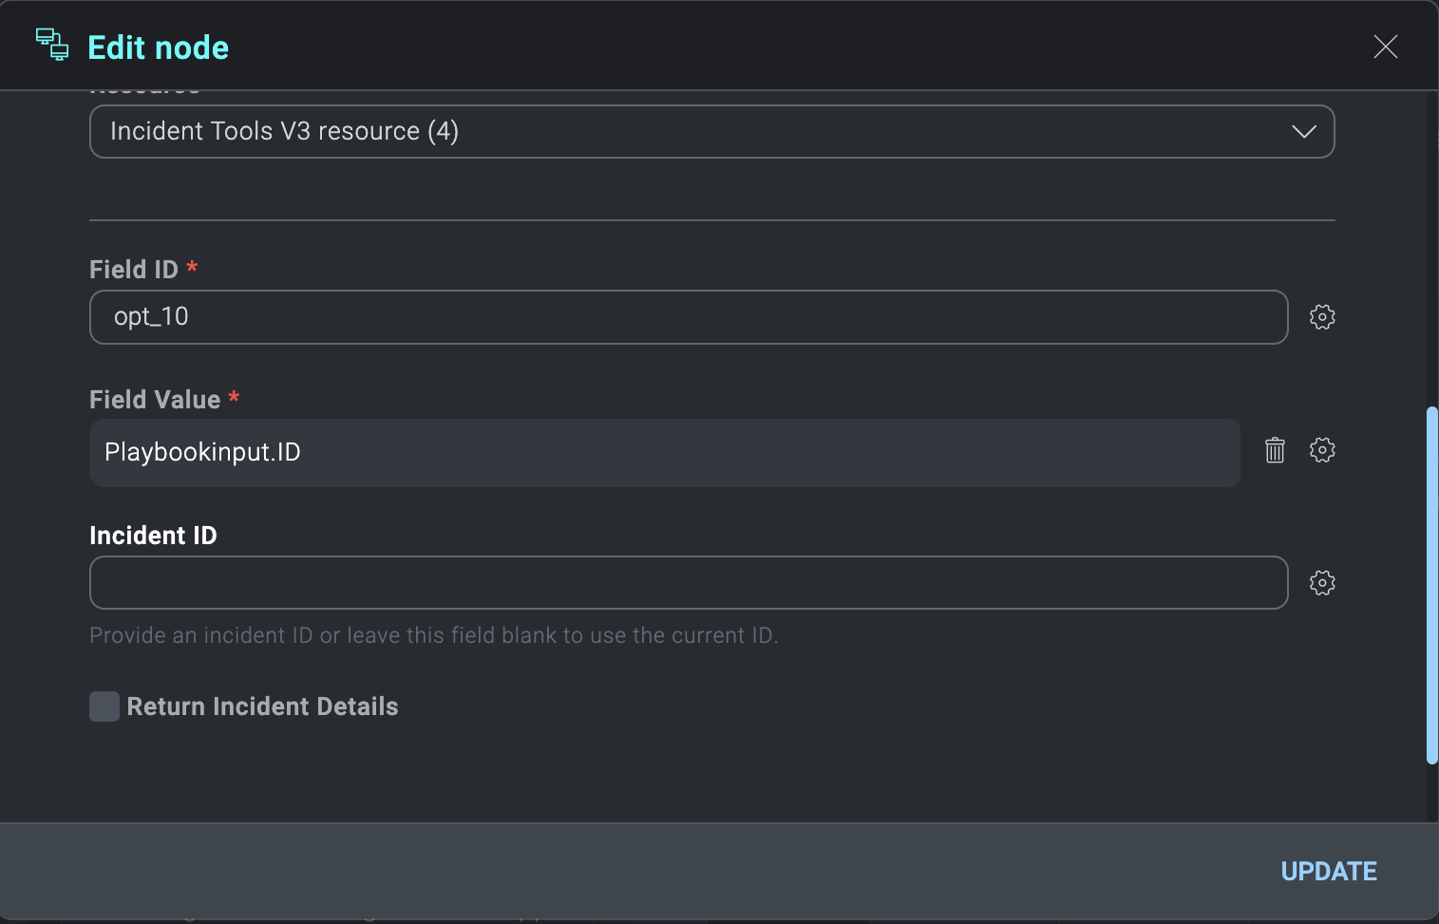Click the Edit node title heading
The image size is (1439, 924).
click(x=158, y=47)
